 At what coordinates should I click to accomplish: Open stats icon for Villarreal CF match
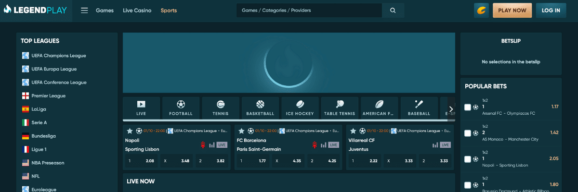(435, 145)
